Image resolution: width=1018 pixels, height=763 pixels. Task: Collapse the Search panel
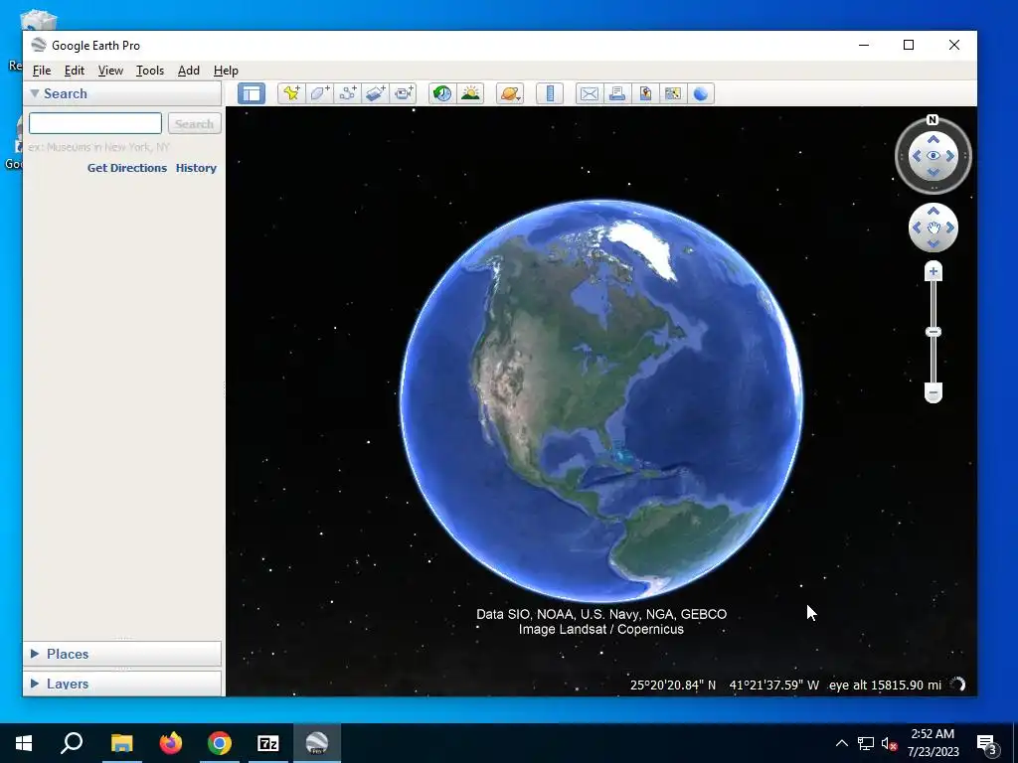pos(34,93)
